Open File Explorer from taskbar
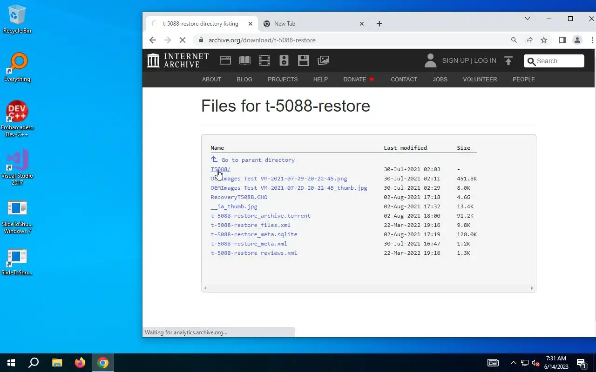Image resolution: width=596 pixels, height=372 pixels. [x=57, y=363]
